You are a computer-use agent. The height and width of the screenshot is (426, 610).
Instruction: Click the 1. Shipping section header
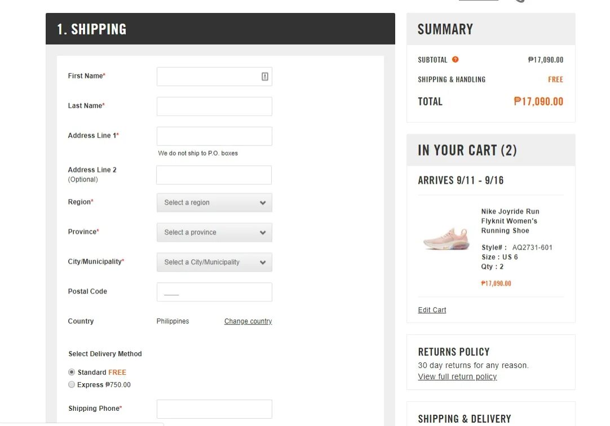tap(92, 29)
